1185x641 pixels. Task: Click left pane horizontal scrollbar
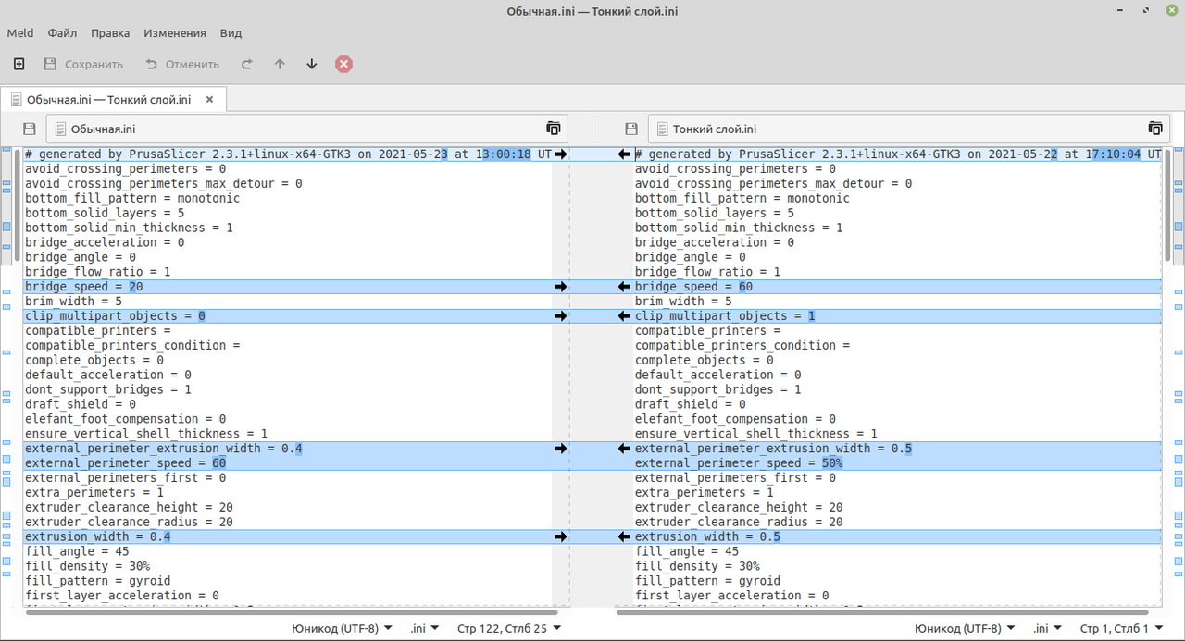293,611
